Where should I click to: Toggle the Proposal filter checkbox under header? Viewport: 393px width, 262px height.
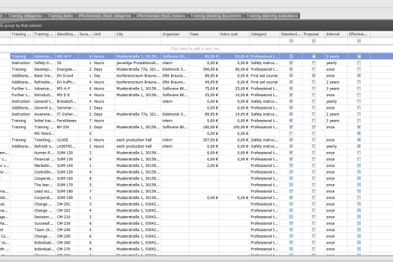click(x=314, y=41)
